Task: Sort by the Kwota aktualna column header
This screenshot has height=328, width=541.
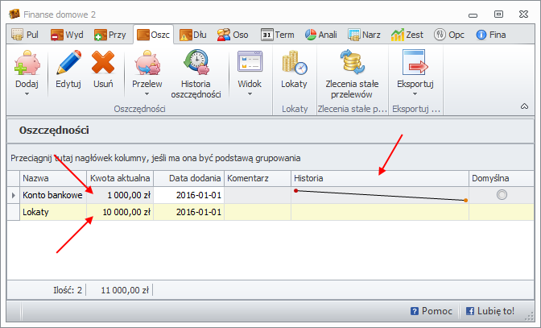Action: point(119,178)
